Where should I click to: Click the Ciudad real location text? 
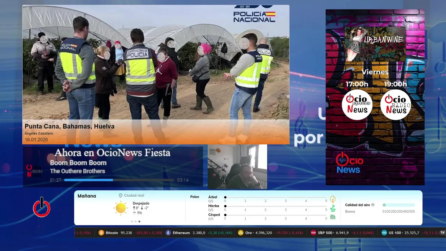134,196
